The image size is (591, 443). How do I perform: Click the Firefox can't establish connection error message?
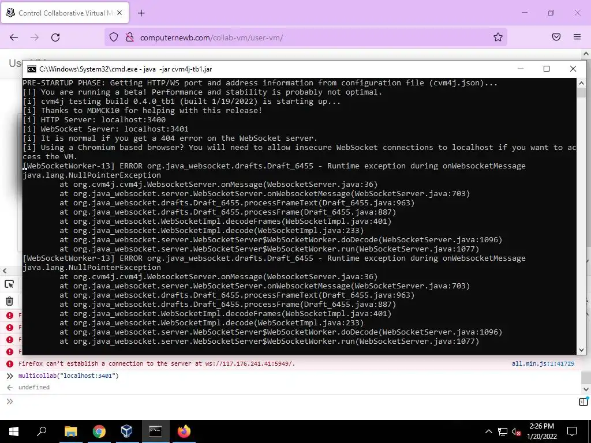[x=157, y=363]
